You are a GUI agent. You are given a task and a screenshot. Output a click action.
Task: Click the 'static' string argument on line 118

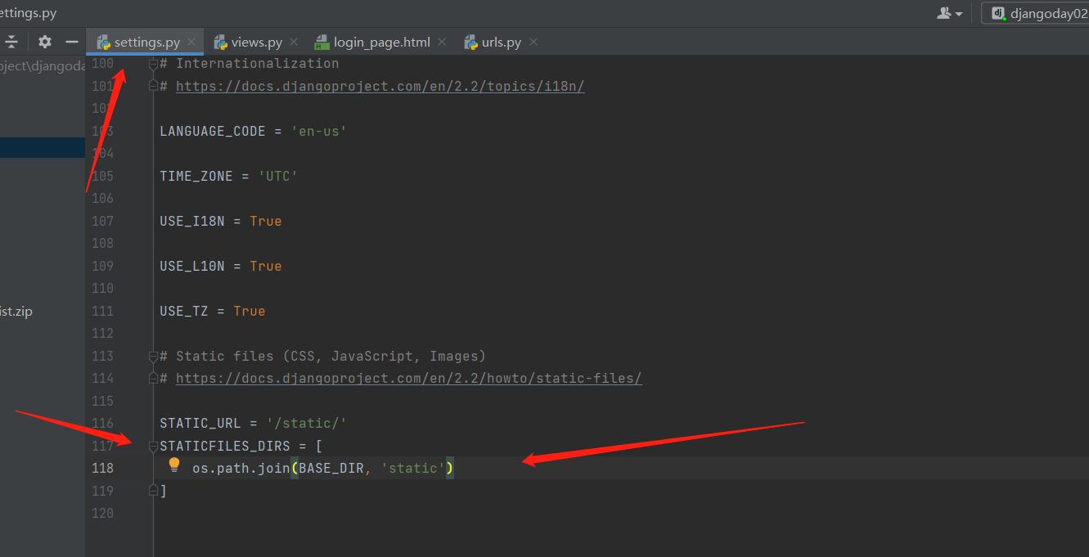(412, 468)
